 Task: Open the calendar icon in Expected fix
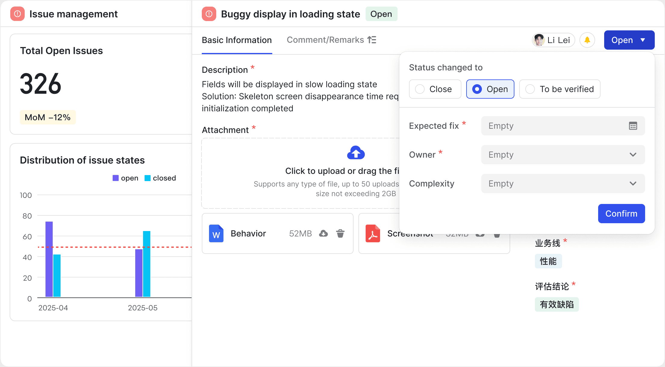click(x=633, y=126)
